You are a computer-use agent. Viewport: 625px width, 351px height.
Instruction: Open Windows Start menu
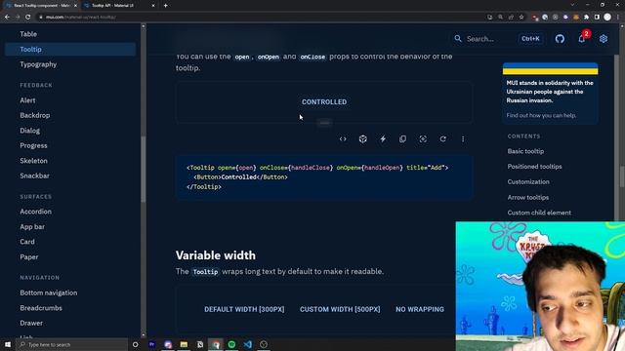click(8, 344)
